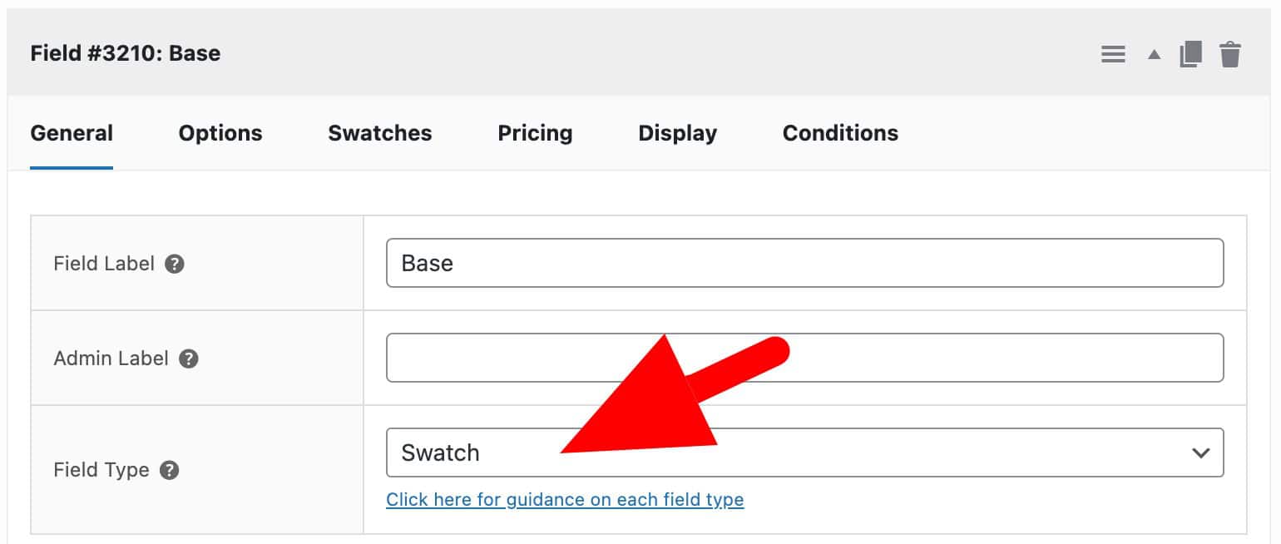The image size is (1281, 544).
Task: Open the Display tab
Action: [677, 133]
